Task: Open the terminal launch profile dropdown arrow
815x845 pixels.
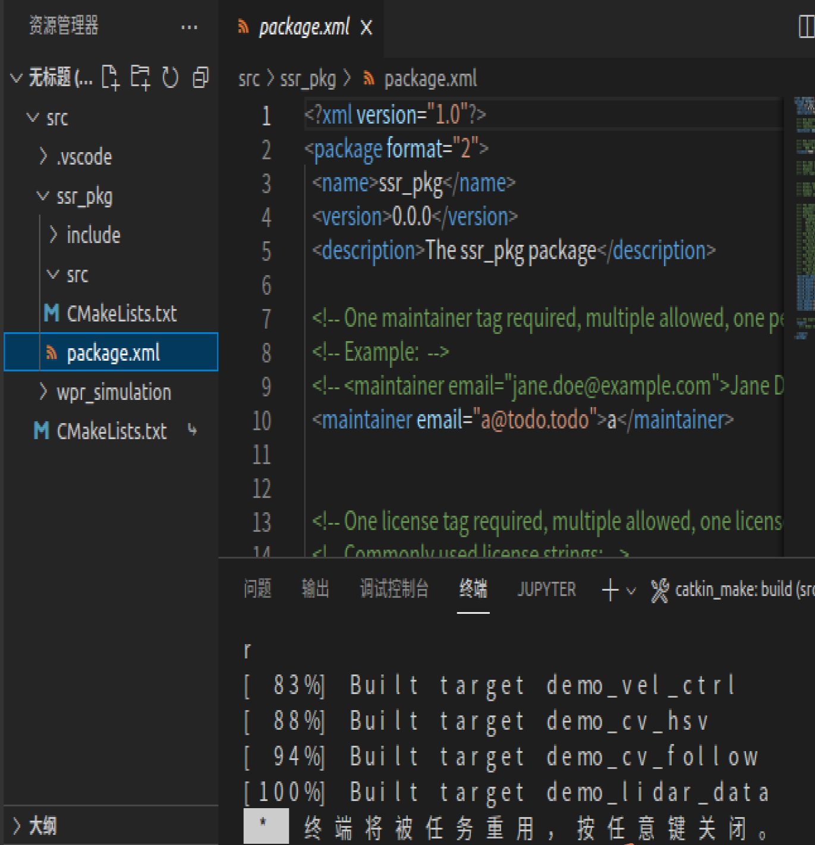Action: point(631,591)
